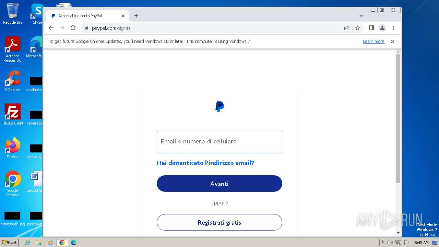Open the network tray icon

(398, 243)
